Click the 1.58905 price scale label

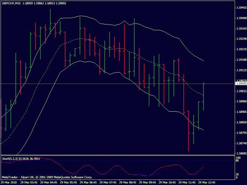click(241, 112)
